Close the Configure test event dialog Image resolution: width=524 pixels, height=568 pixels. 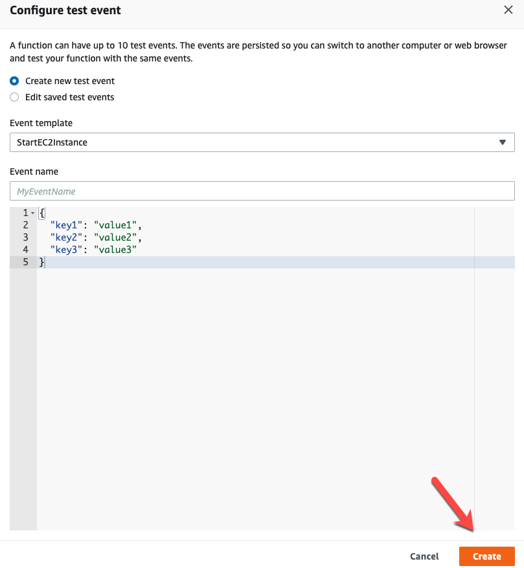pos(508,10)
